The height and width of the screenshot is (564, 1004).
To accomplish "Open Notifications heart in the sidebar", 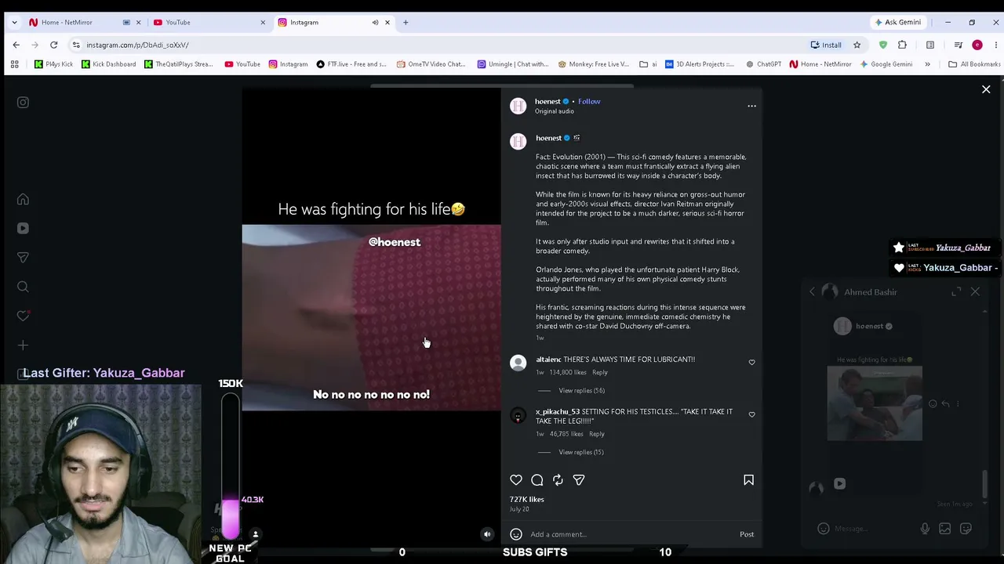I will tap(23, 316).
